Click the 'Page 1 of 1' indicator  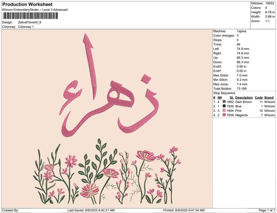(x=267, y=210)
